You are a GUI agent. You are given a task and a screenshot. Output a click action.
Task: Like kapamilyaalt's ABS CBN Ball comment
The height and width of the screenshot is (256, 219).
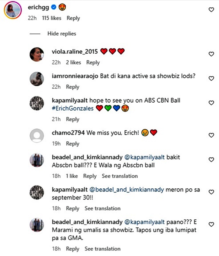click(211, 103)
